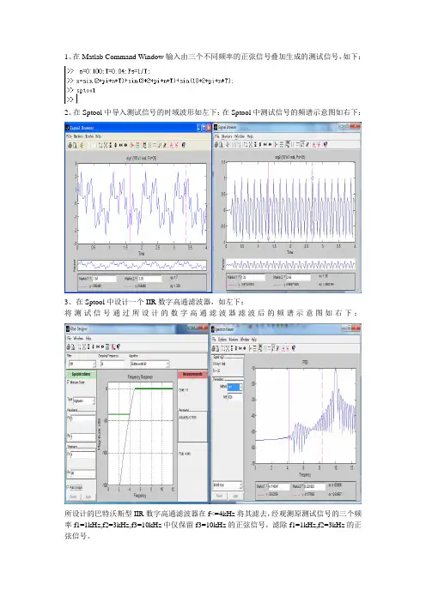Open Method dropdown in Spectrum Viewer parameters
This screenshot has height=602, width=426.
pos(235,387)
